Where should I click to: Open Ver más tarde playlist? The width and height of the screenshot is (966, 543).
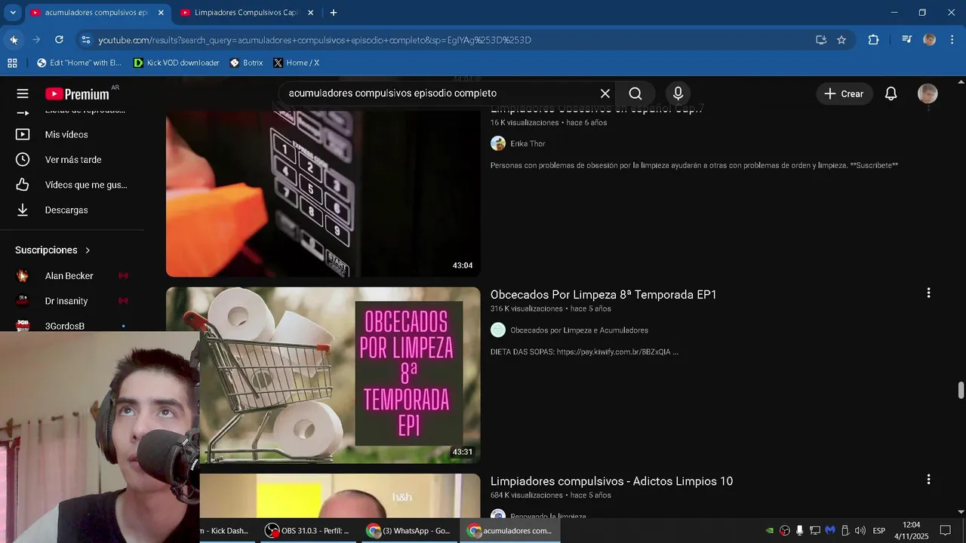pos(72,160)
